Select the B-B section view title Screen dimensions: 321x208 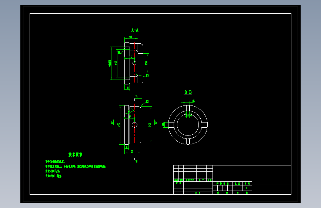click(188, 92)
